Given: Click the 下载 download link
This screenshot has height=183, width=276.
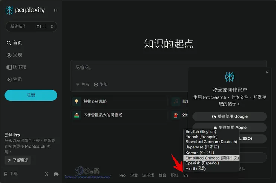Looking at the screenshot, I should pos(11,174).
